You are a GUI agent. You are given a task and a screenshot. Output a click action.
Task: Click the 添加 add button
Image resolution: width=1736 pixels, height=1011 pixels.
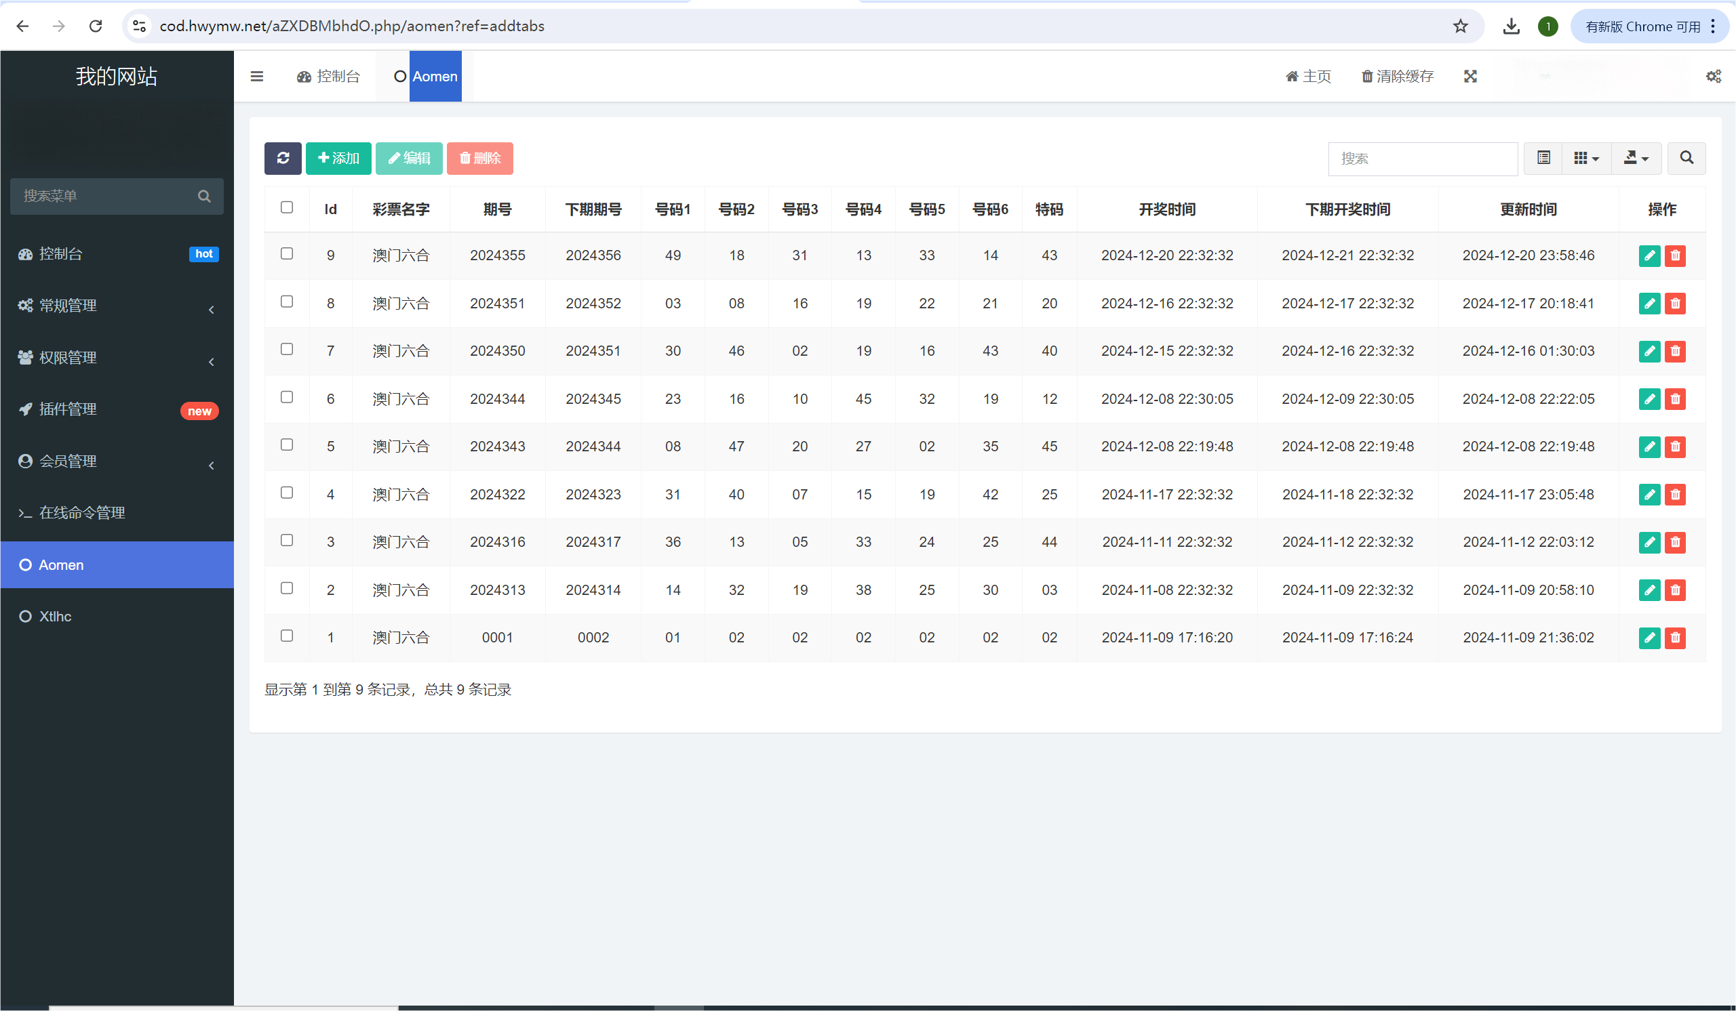point(338,159)
